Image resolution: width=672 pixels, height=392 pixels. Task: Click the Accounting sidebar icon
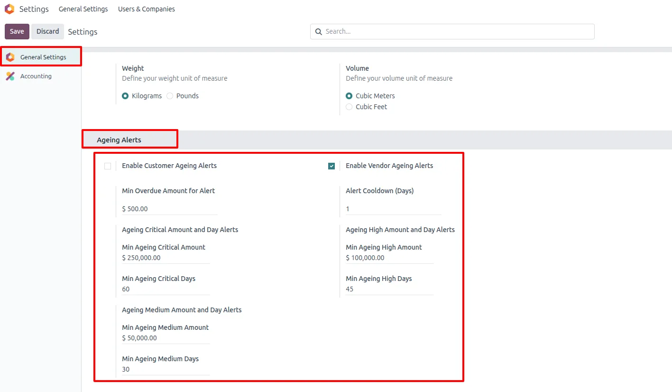pos(10,76)
